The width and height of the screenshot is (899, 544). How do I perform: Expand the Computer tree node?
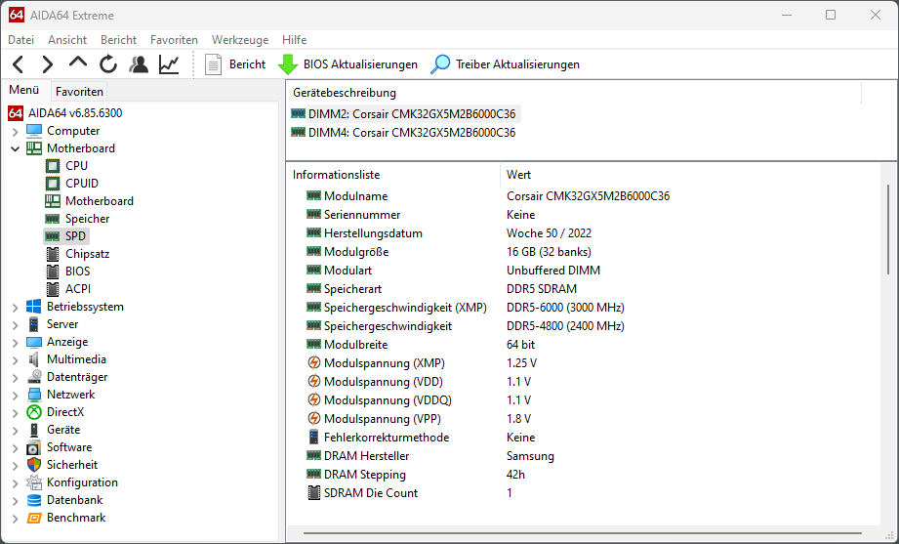point(15,132)
